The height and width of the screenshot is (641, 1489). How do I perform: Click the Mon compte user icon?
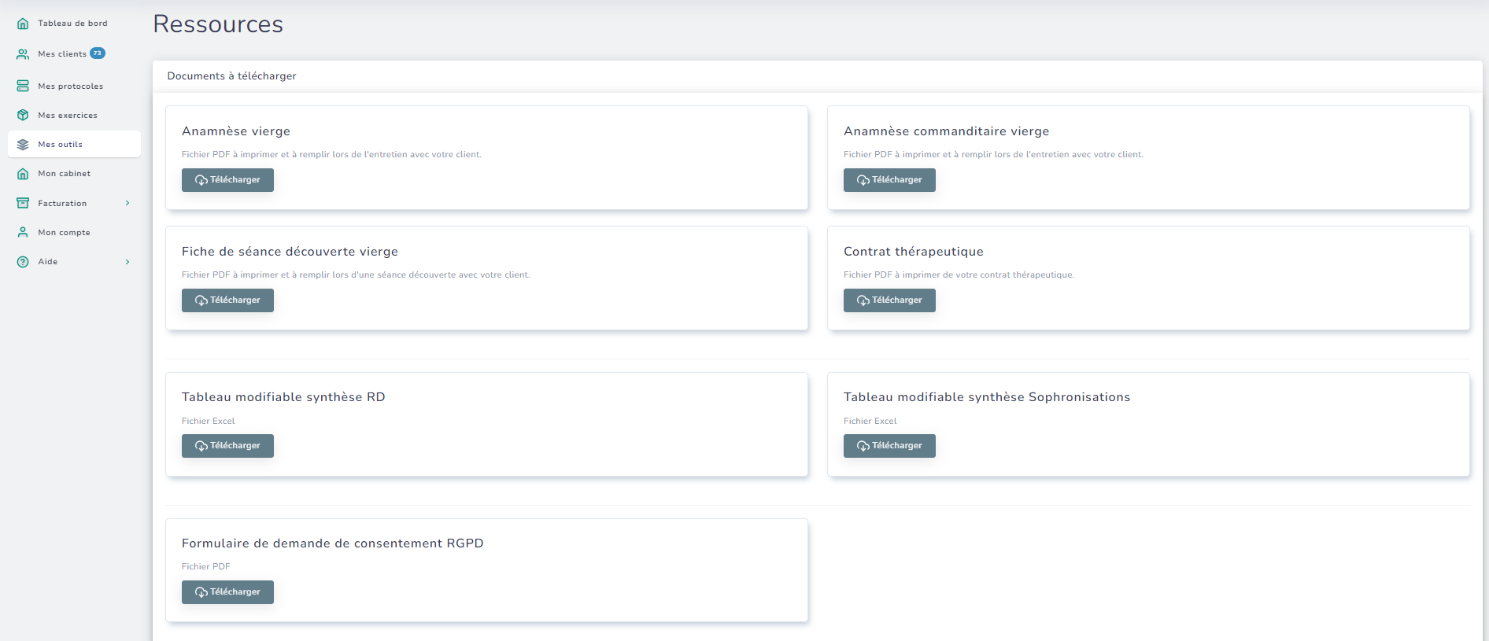[x=23, y=232]
